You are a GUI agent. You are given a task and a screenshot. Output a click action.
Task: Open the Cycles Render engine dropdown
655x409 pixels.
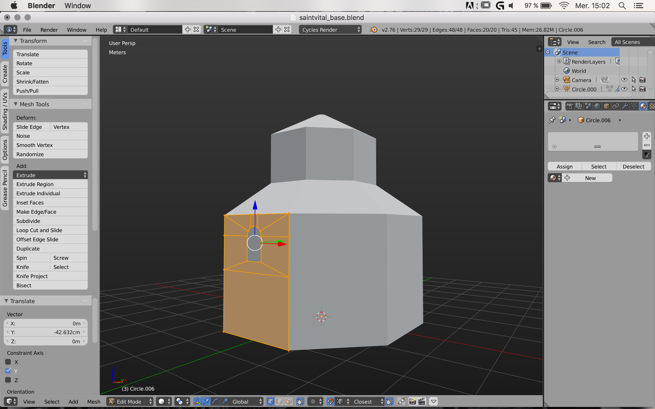[330, 30]
